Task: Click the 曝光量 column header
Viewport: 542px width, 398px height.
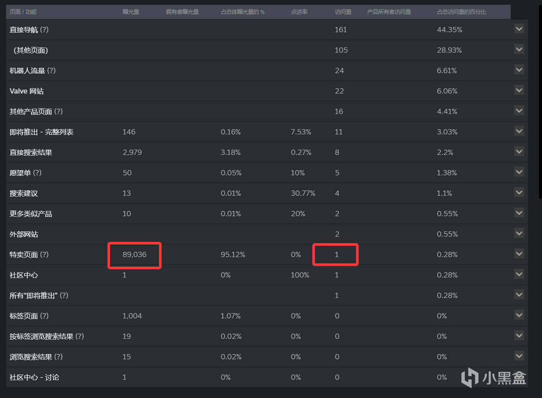Action: click(x=131, y=12)
